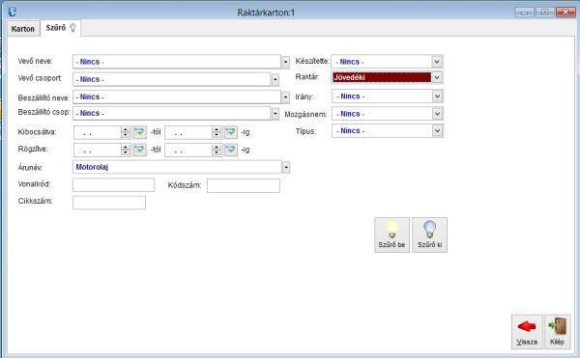Switch to the Karton tab
This screenshot has height=358, width=580.
[x=23, y=29]
